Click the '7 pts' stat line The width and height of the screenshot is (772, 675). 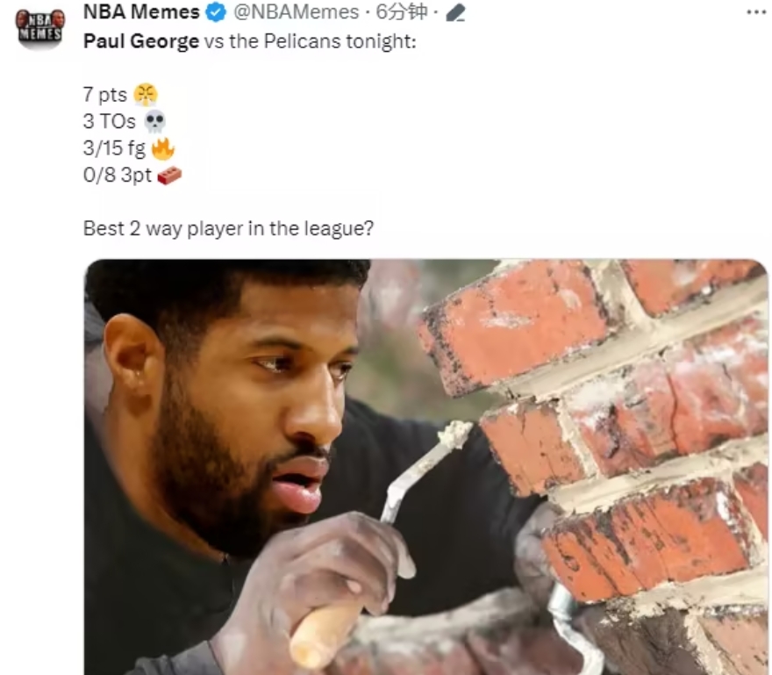click(105, 95)
